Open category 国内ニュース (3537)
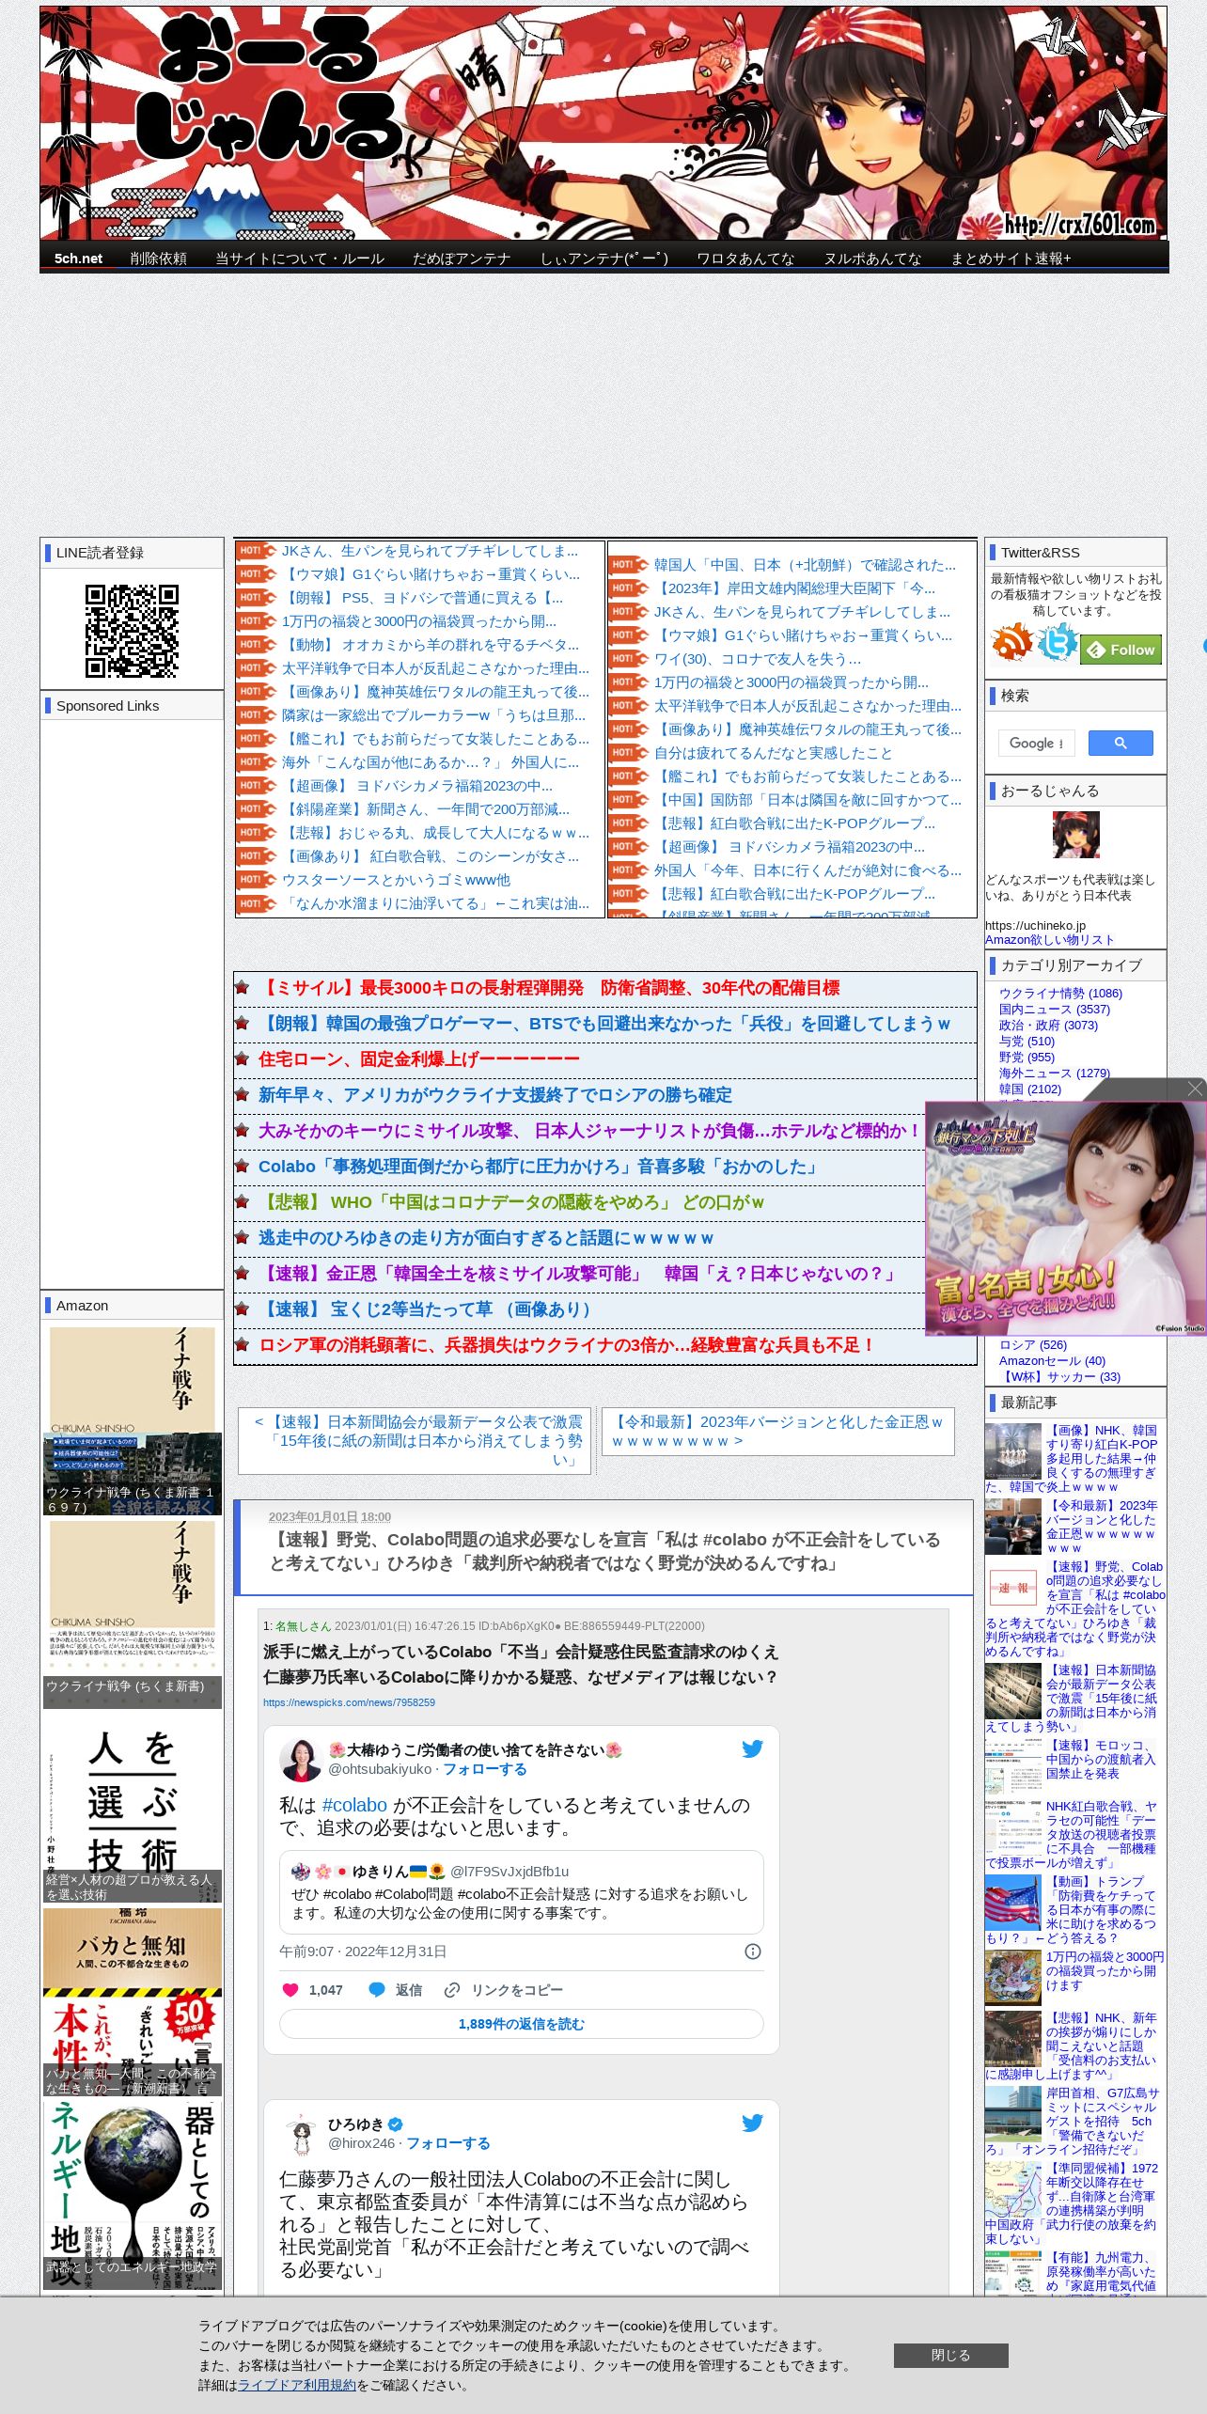Screen dimensions: 1207x2414 [x=1055, y=1009]
